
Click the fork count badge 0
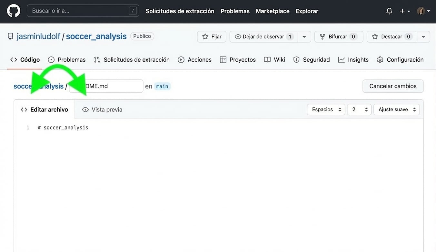pyautogui.click(x=353, y=37)
